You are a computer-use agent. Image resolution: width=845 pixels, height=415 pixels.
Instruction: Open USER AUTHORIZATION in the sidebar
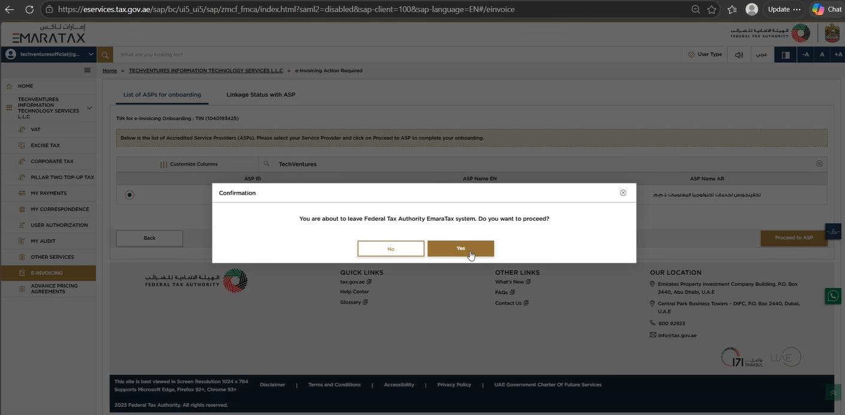[x=48, y=225]
